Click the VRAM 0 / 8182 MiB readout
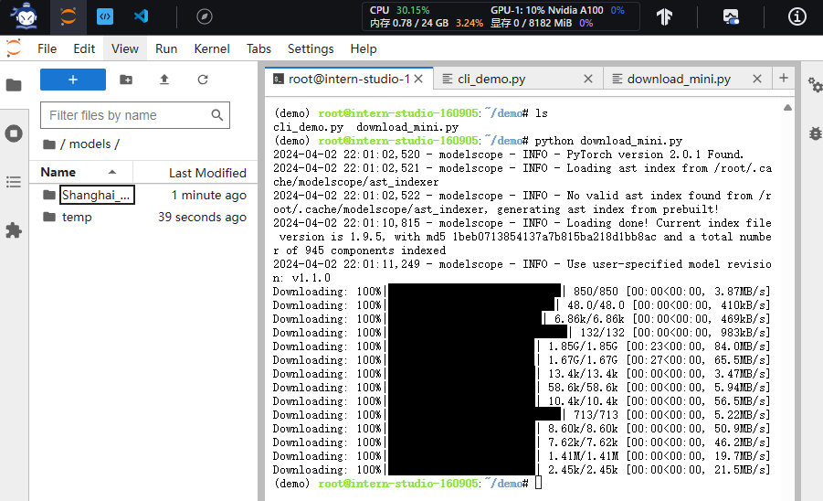The width and height of the screenshot is (823, 501). (x=542, y=23)
